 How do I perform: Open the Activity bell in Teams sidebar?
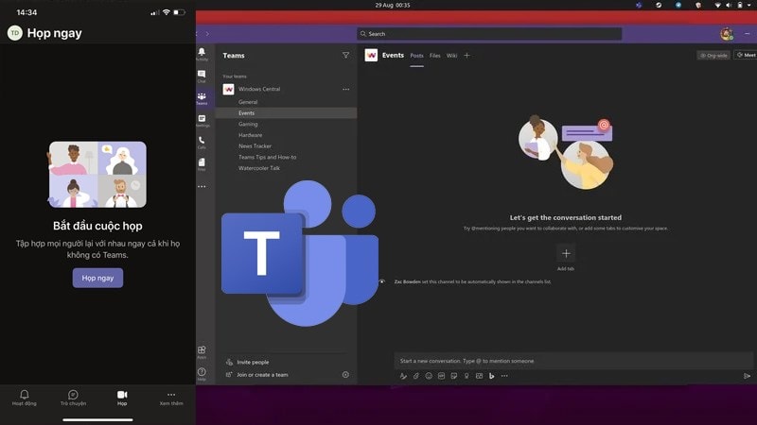tap(202, 54)
